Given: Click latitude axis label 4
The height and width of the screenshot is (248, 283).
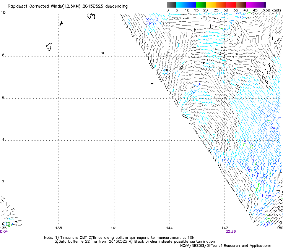Looking at the screenshot, I should pos(3,140).
